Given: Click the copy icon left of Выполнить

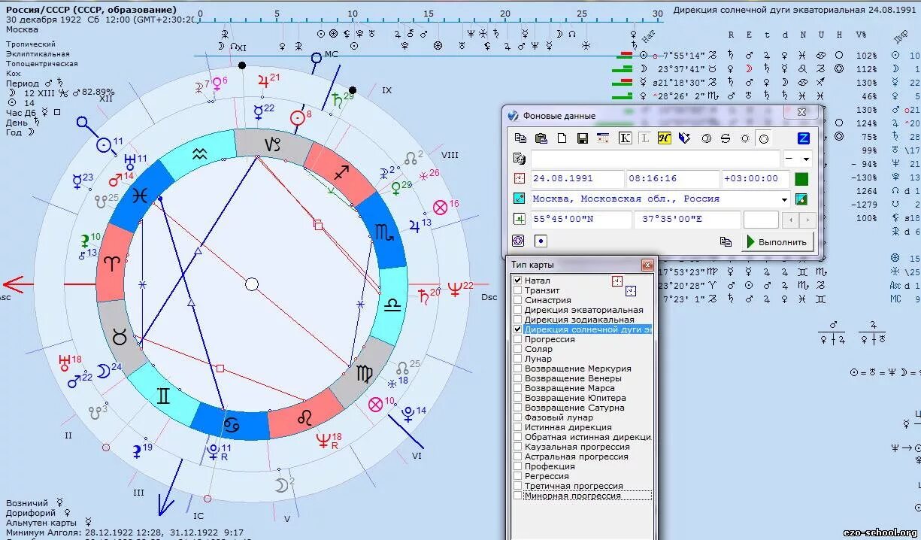Looking at the screenshot, I should 726,241.
